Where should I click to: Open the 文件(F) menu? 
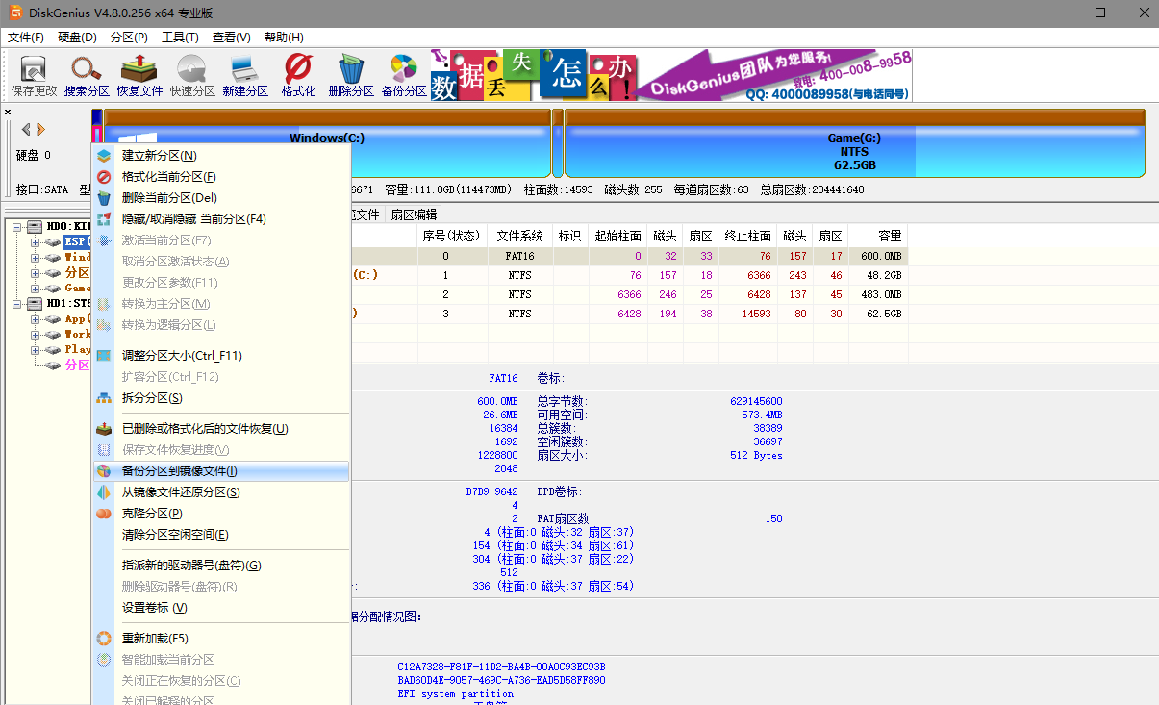pos(26,38)
